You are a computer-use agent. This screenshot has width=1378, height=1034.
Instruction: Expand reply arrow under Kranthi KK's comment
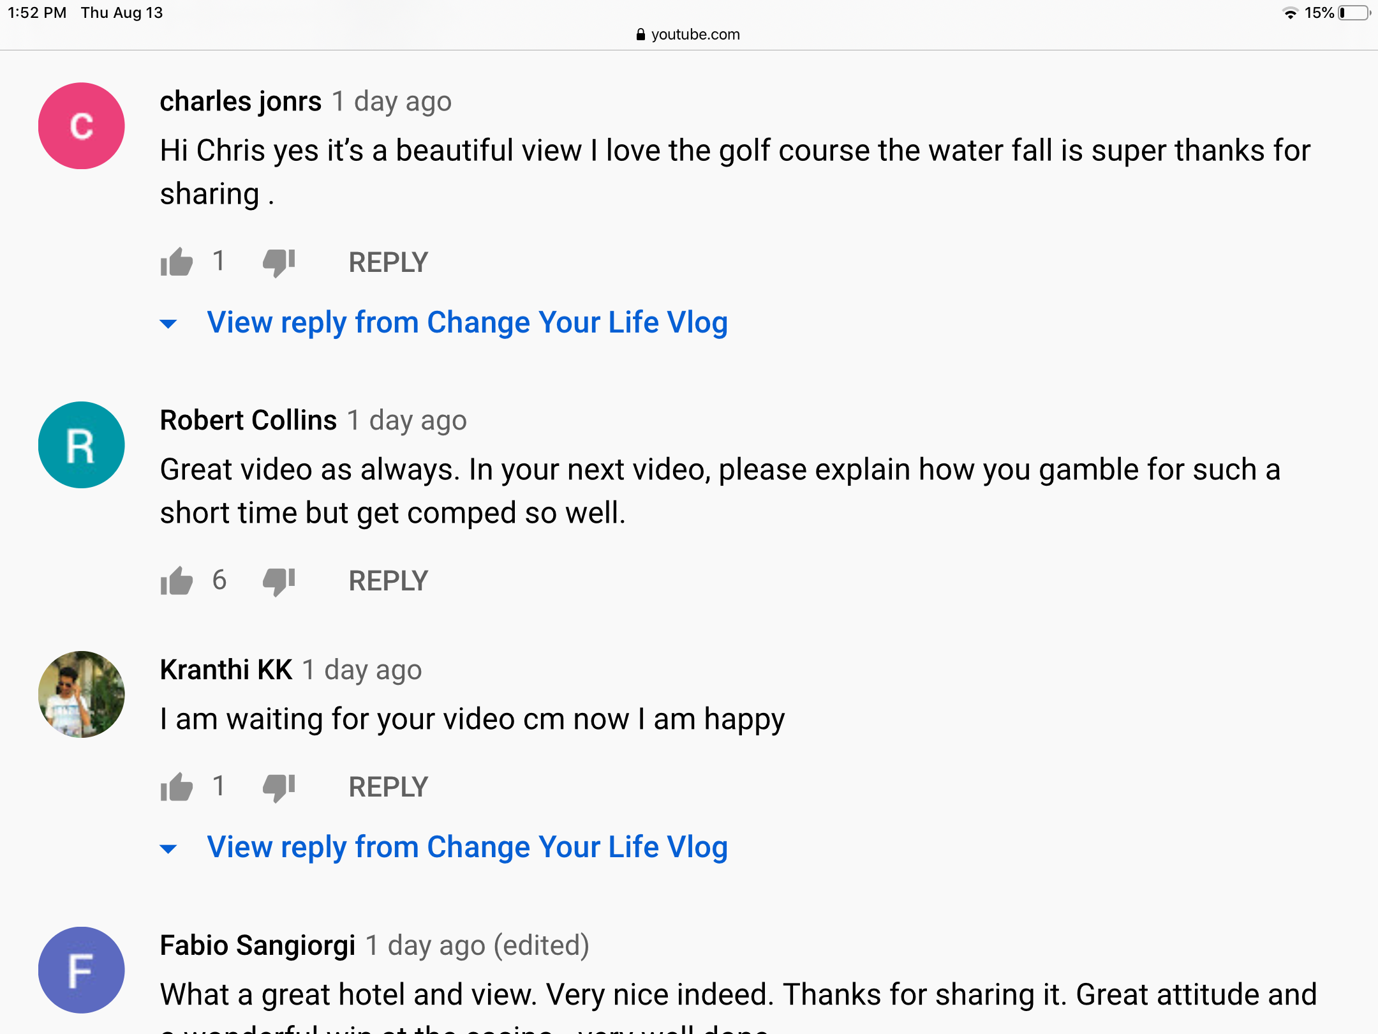coord(168,848)
